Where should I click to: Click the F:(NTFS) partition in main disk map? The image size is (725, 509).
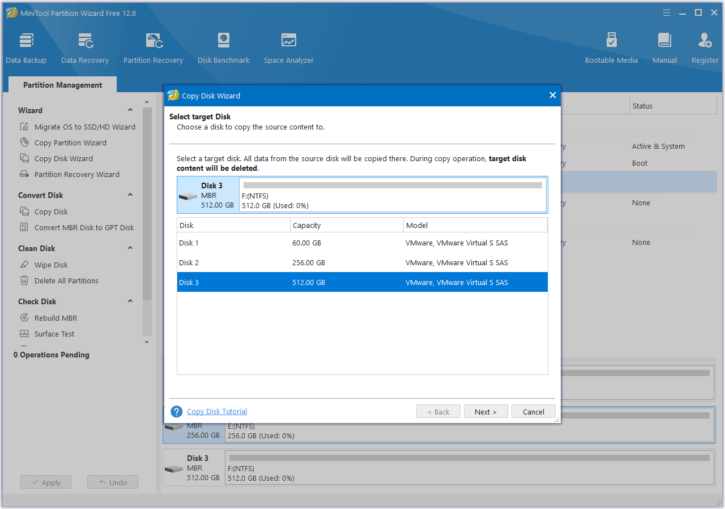470,467
